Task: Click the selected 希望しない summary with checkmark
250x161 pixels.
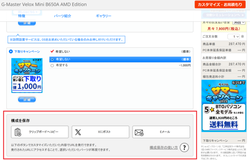Action: coord(120,51)
